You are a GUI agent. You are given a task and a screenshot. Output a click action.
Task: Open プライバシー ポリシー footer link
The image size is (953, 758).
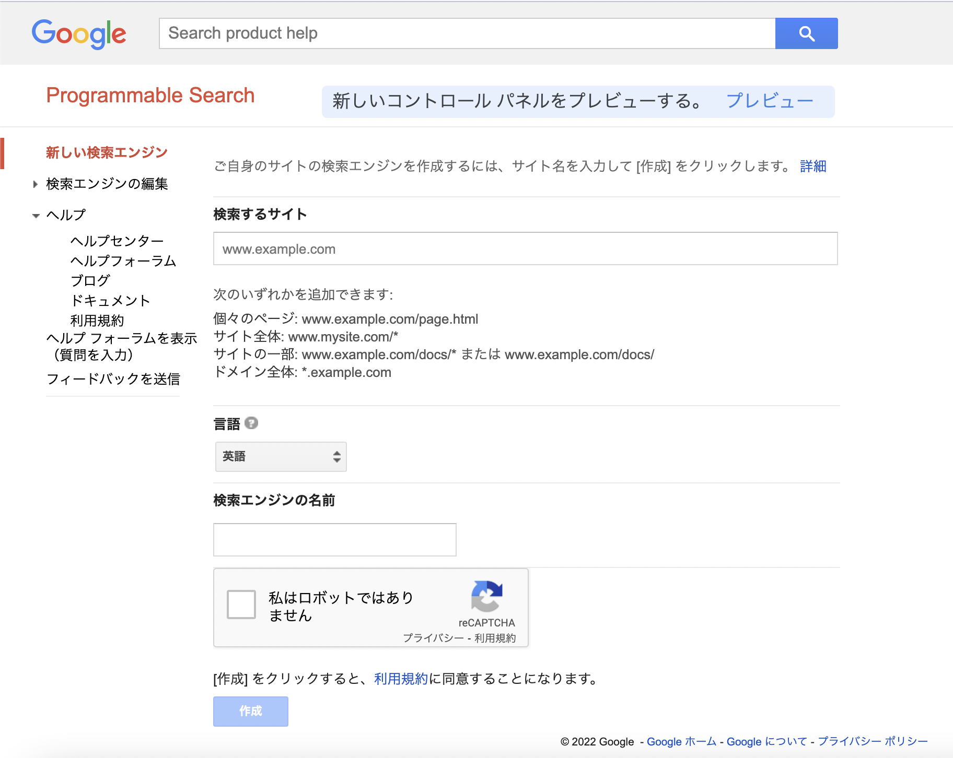873,741
